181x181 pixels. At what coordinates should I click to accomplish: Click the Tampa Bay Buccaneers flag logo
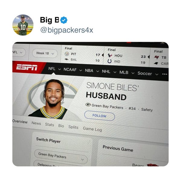(157, 57)
